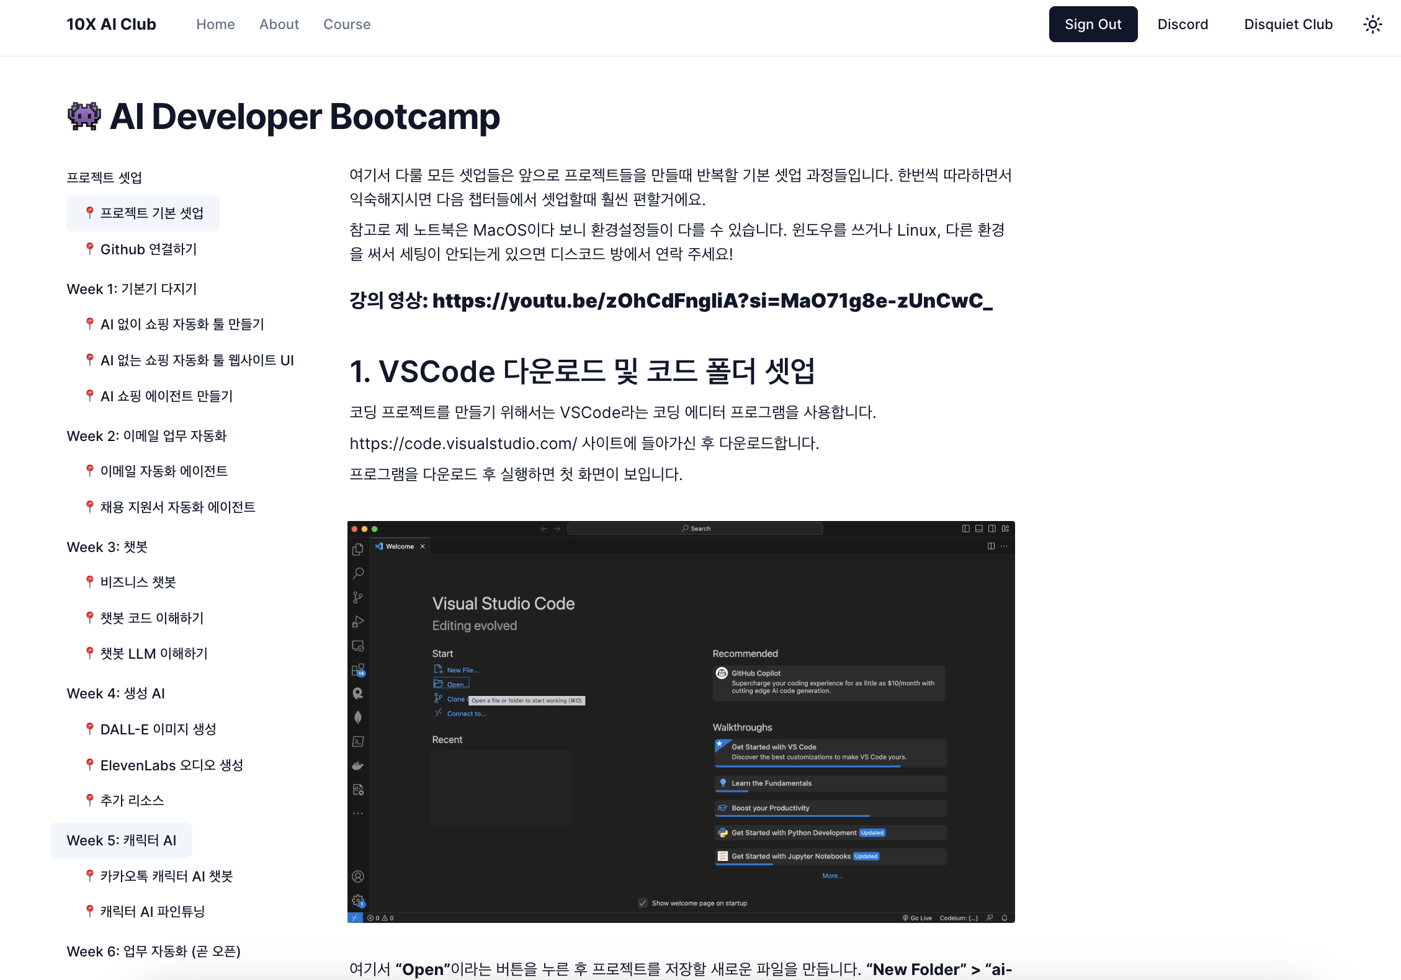The image size is (1401, 980).
Task: Click Remote Explorer icon in VS Code screenshot
Action: [x=358, y=646]
